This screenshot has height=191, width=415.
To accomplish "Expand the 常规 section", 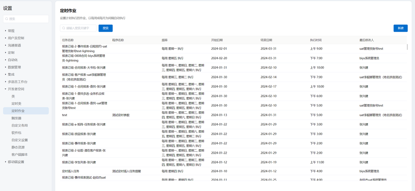I will click(x=11, y=31).
